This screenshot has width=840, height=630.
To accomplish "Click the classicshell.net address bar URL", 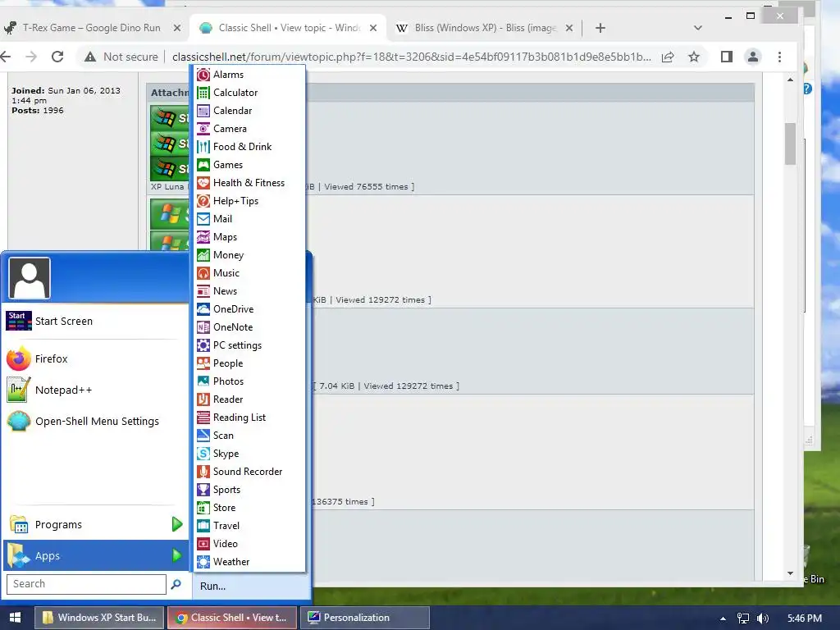I will pos(412,57).
